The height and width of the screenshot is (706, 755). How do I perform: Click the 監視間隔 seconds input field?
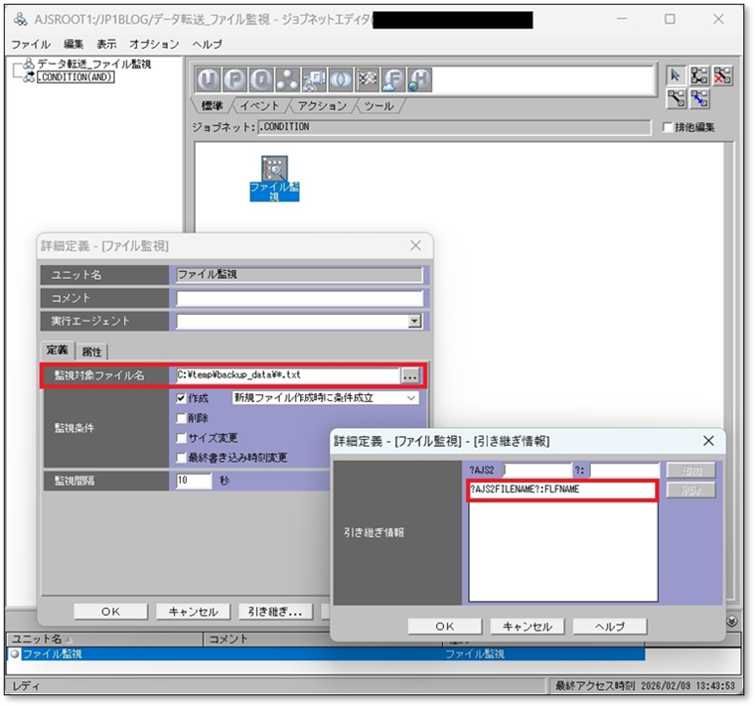click(194, 481)
